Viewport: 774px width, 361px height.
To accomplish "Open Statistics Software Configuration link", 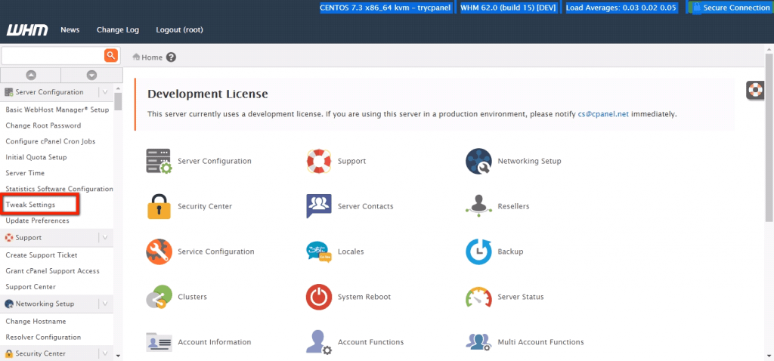I will (x=59, y=189).
